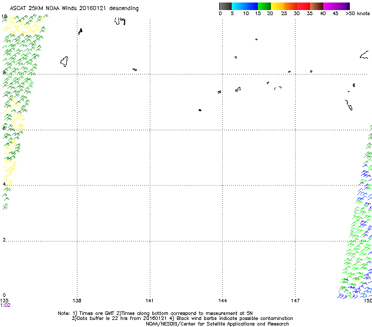Click the longitude label 147
Screen dimensions: 372x327
pyautogui.click(x=295, y=301)
